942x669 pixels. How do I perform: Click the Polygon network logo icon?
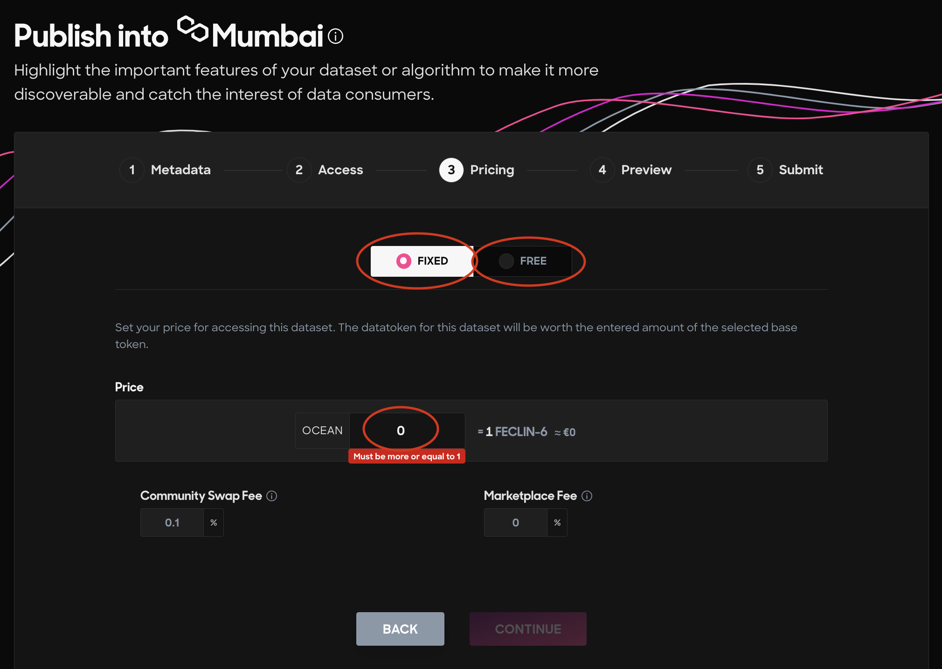(x=193, y=29)
